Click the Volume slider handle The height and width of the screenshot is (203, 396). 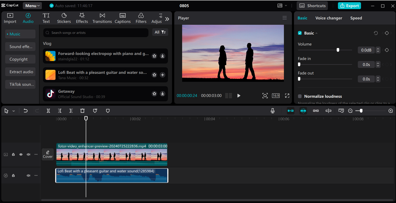coord(338,50)
